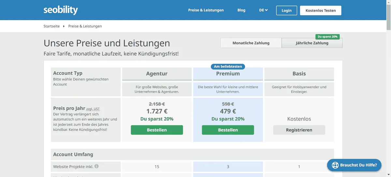Click the struck-through 2.158 € price
The height and width of the screenshot is (177, 391).
(x=157, y=104)
